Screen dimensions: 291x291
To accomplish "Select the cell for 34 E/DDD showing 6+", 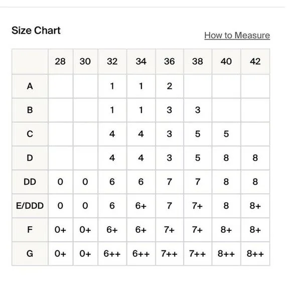I will coord(141,206).
